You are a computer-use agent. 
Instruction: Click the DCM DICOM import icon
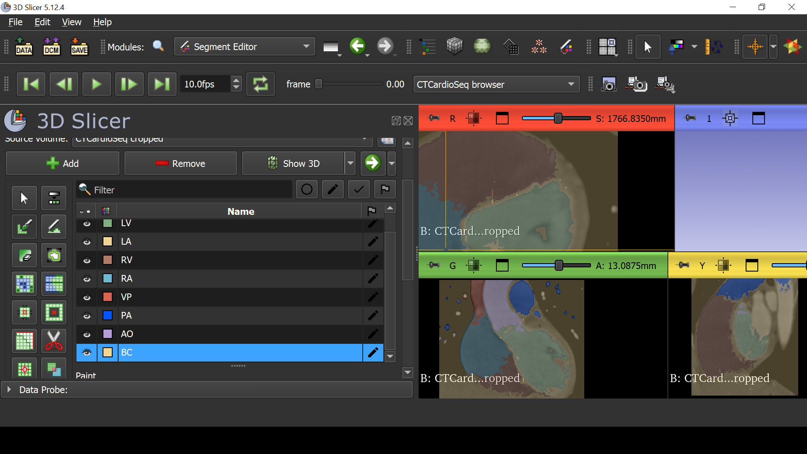(52, 46)
